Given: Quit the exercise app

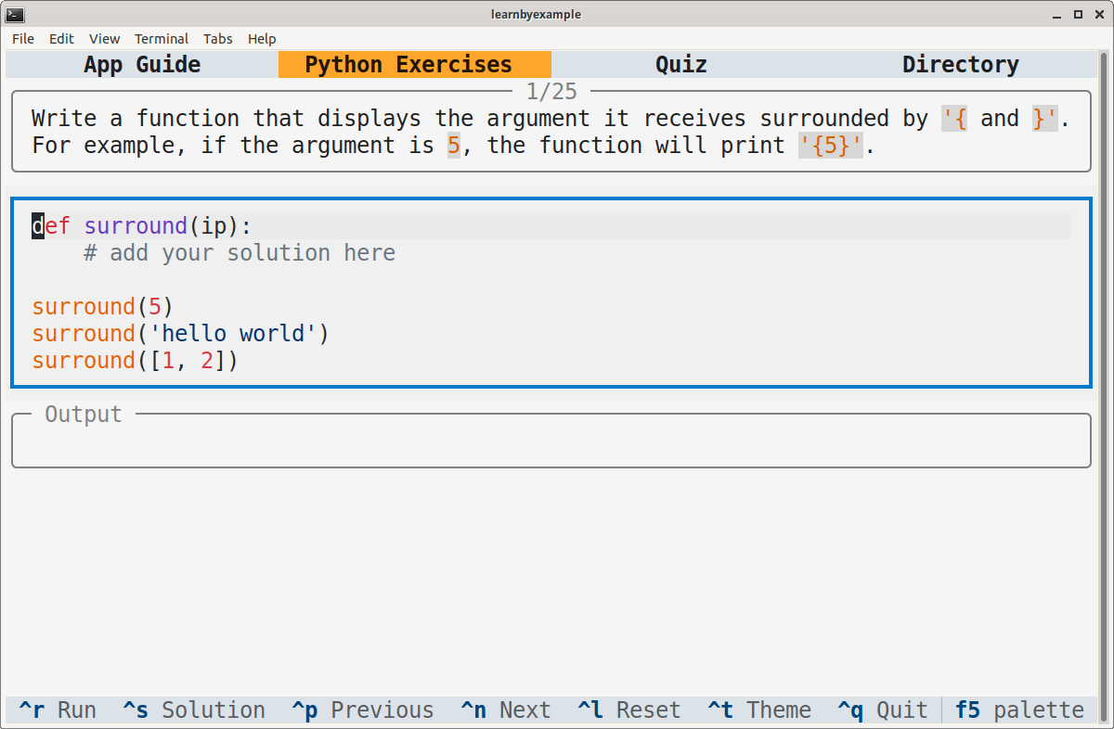Looking at the screenshot, I should pyautogui.click(x=881, y=710).
